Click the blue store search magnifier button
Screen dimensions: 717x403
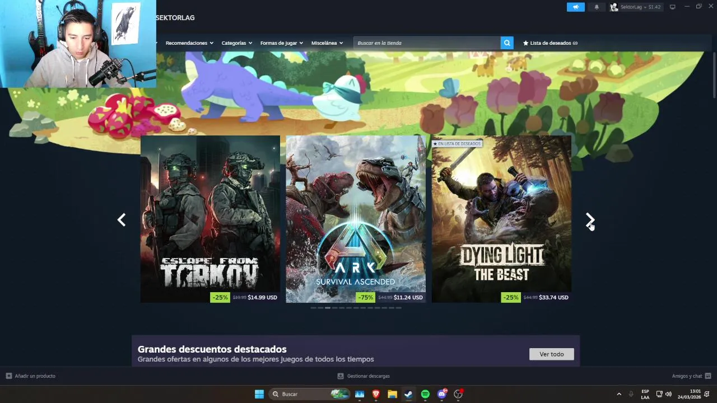click(507, 43)
